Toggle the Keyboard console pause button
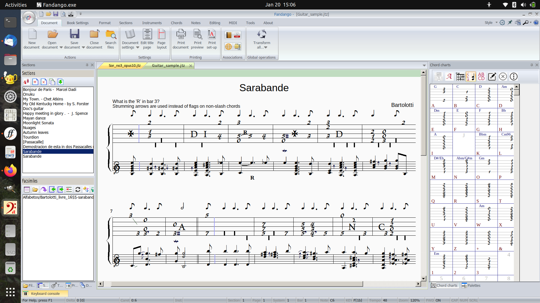 tap(26, 293)
